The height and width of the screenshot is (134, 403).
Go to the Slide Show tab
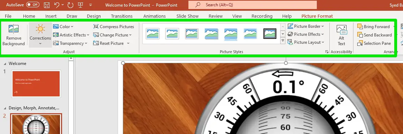tap(187, 16)
